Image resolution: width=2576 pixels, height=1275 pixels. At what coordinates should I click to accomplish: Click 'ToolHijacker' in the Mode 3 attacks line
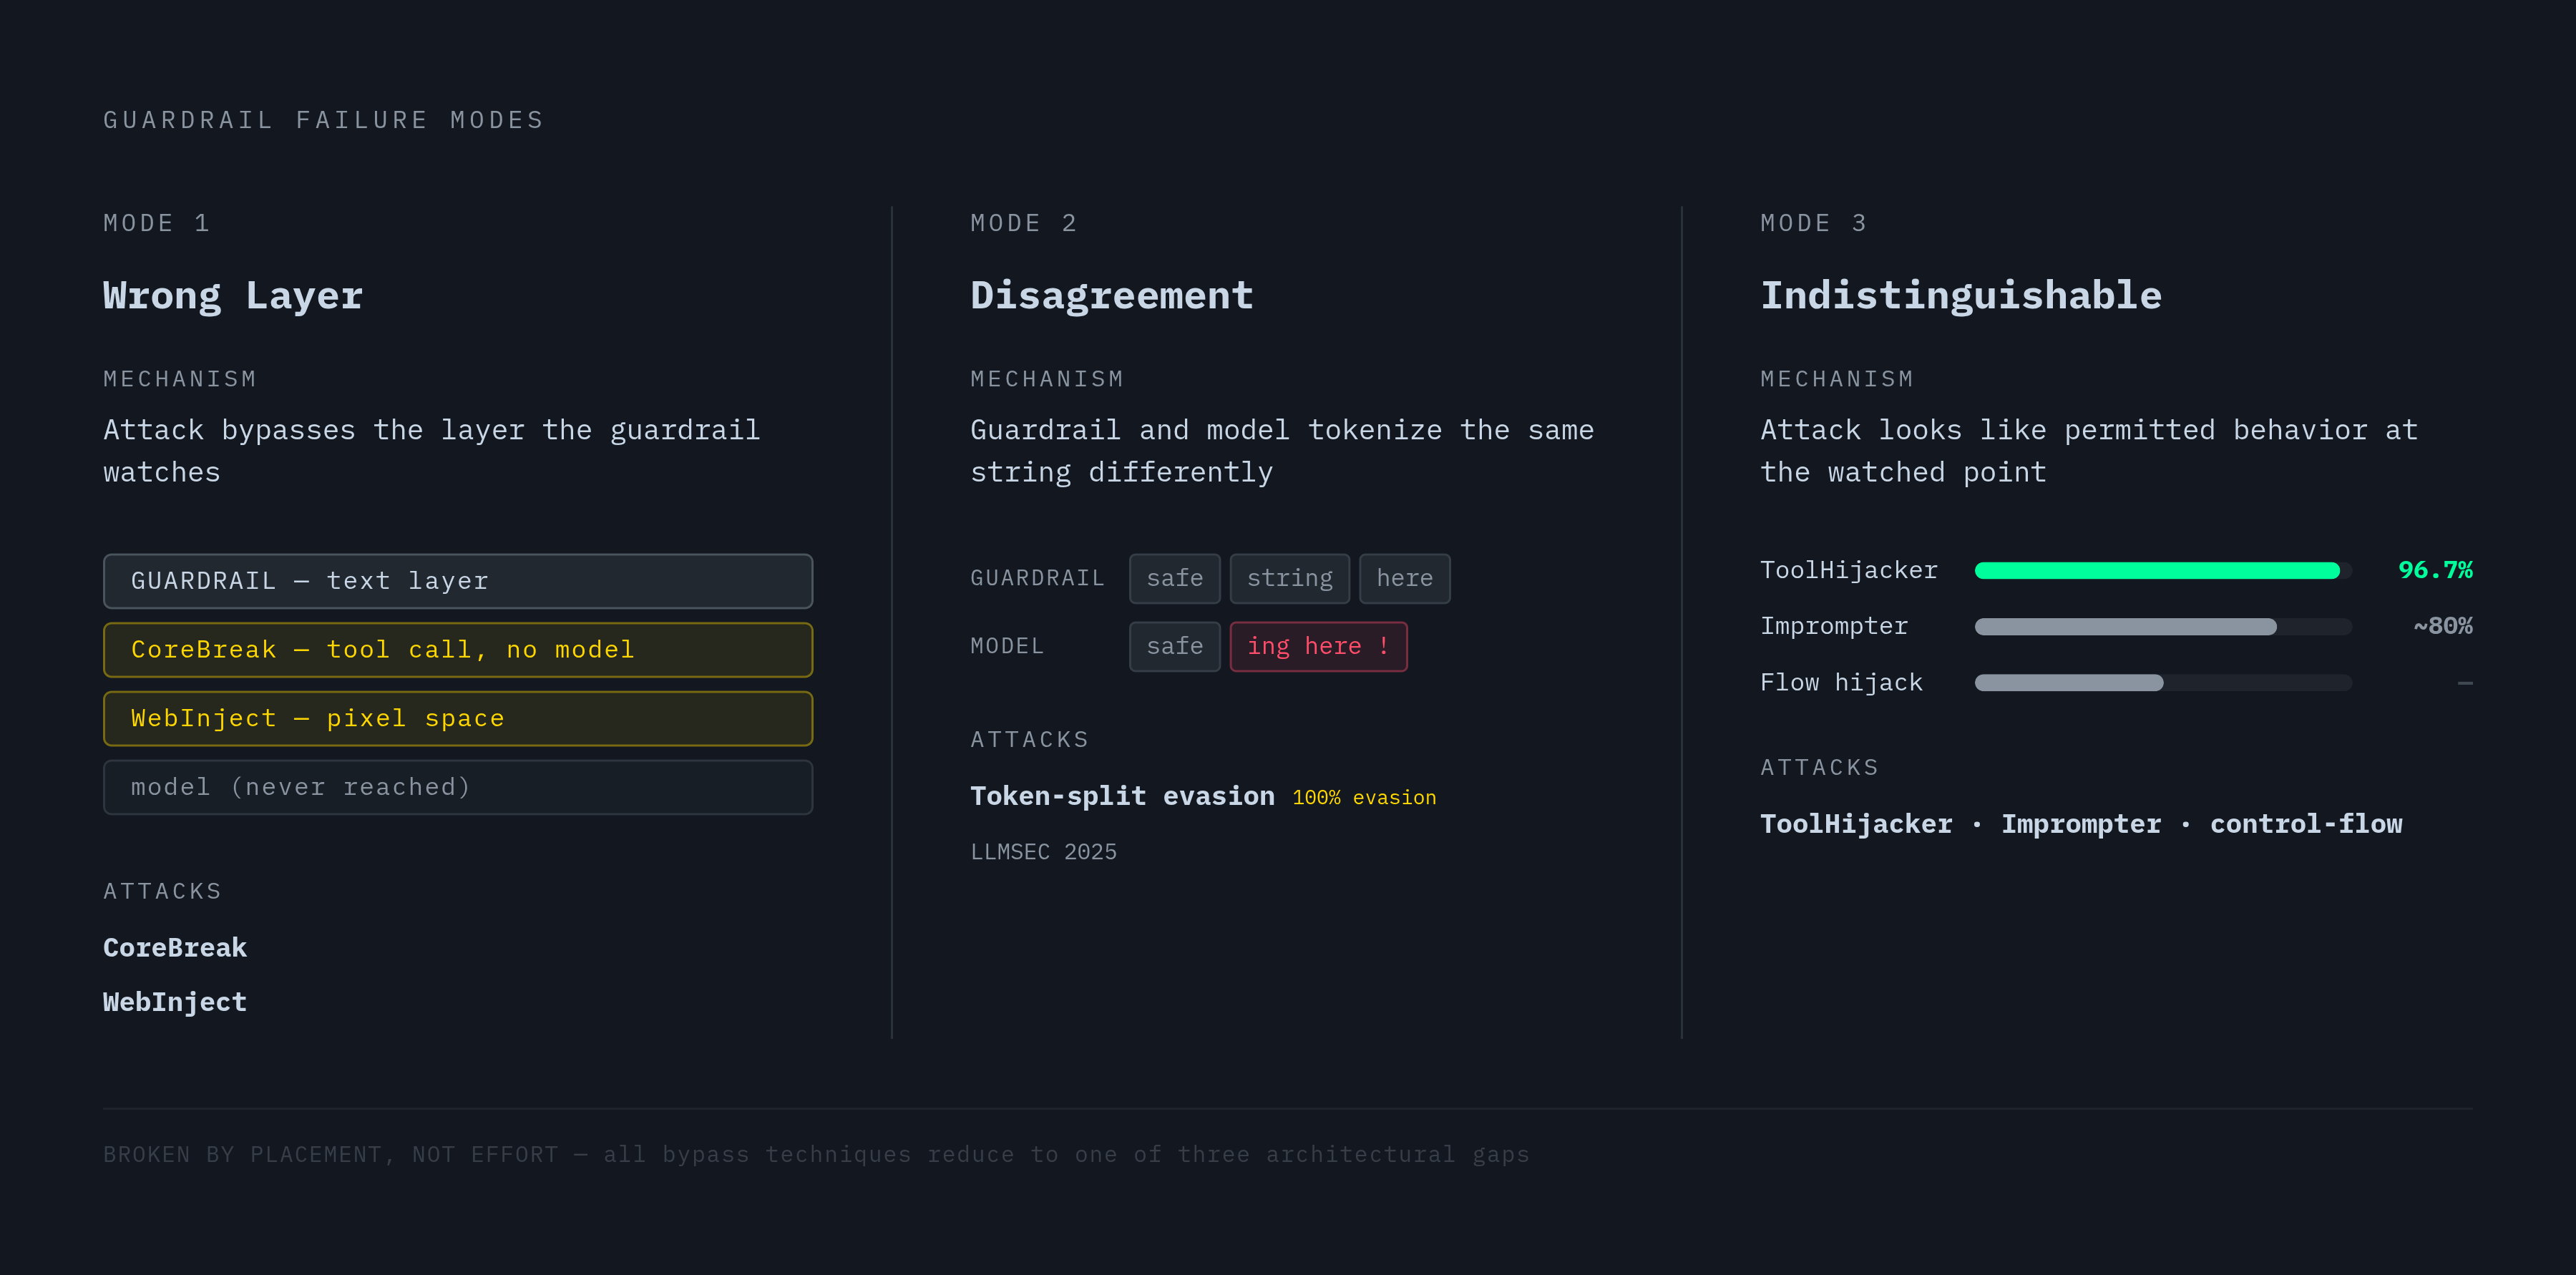click(1856, 824)
